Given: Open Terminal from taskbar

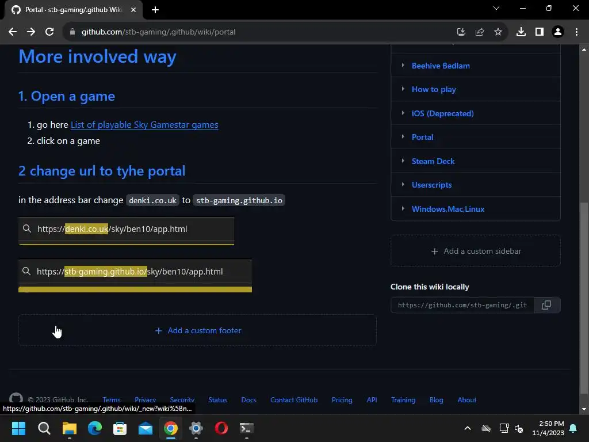Looking at the screenshot, I should coord(246,428).
